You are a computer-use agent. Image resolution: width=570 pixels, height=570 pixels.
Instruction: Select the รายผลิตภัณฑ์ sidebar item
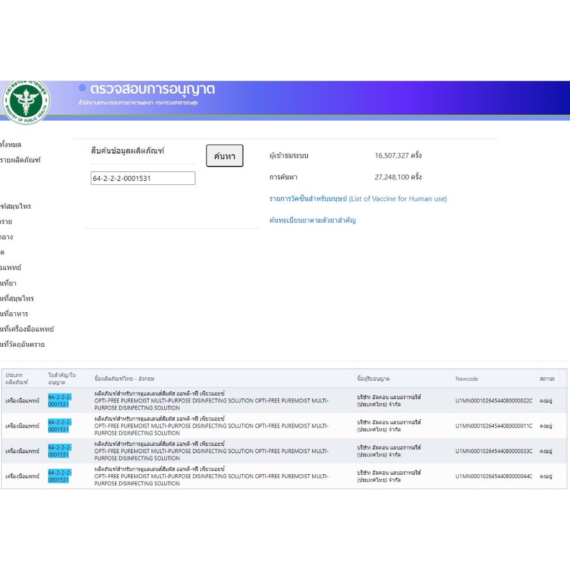(21, 160)
